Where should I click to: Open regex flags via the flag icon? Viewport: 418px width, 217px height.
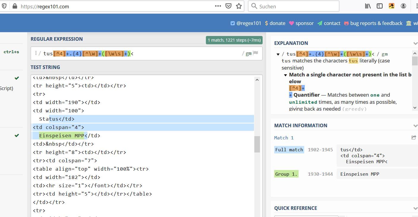click(255, 53)
